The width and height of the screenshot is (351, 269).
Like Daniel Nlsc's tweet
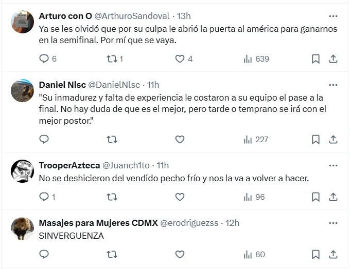[x=180, y=139]
